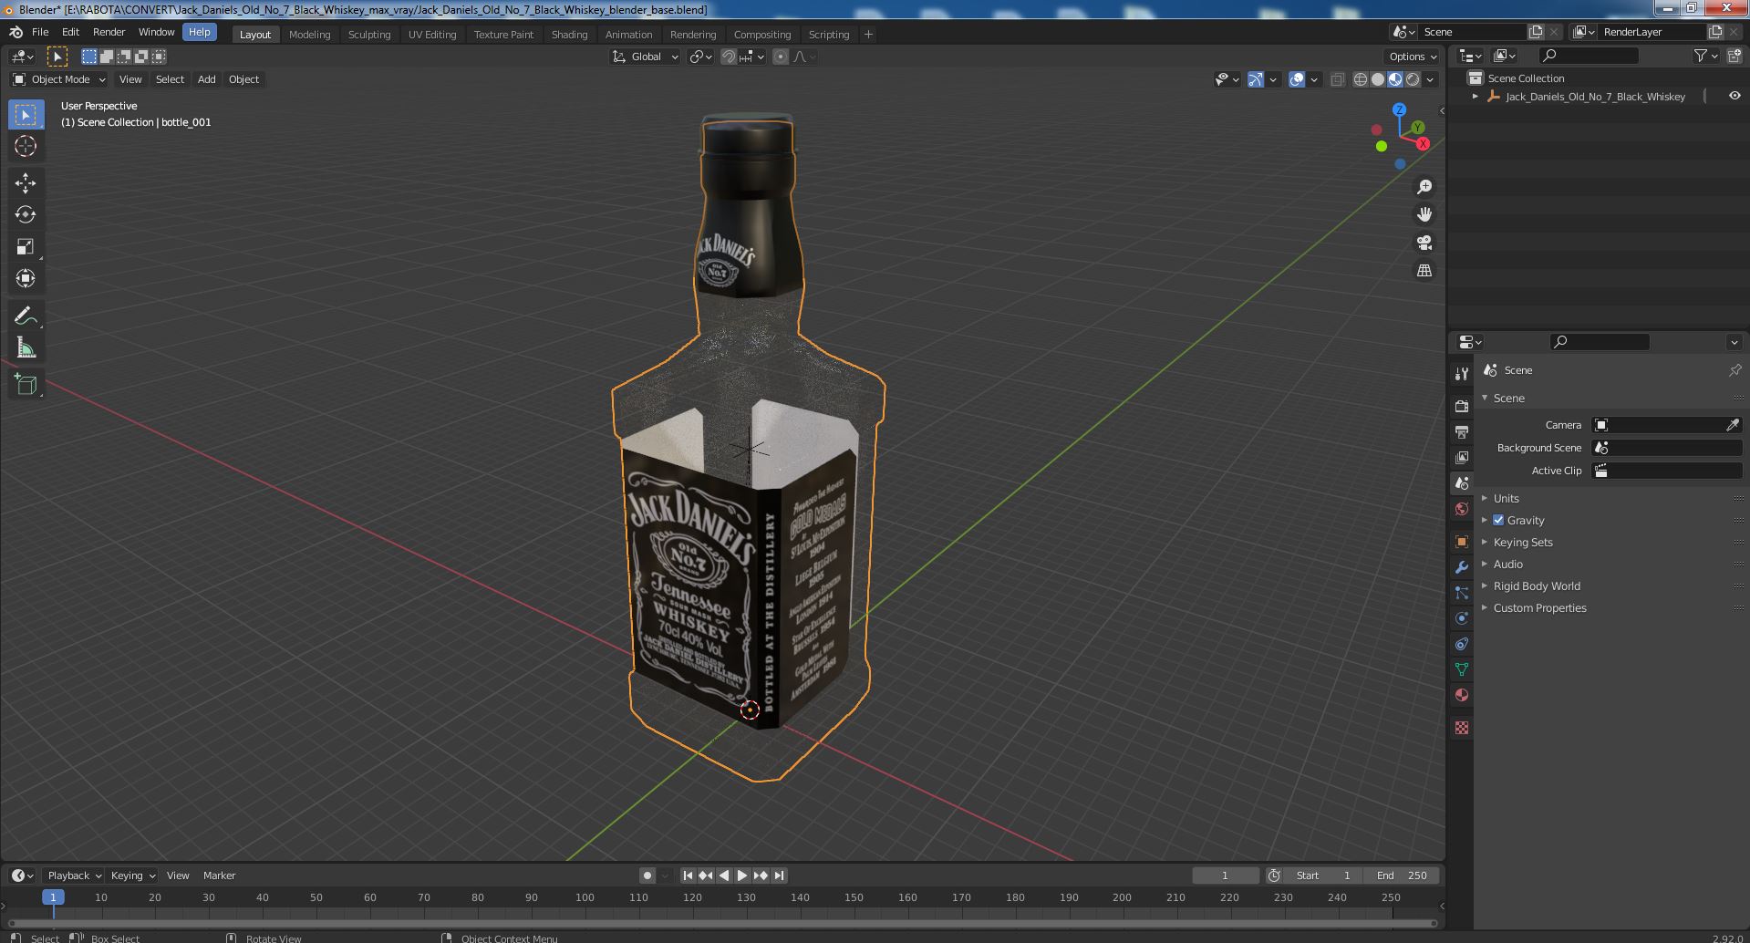The height and width of the screenshot is (943, 1750).
Task: Switch orthographic/perspective grid icon
Action: tap(1424, 271)
